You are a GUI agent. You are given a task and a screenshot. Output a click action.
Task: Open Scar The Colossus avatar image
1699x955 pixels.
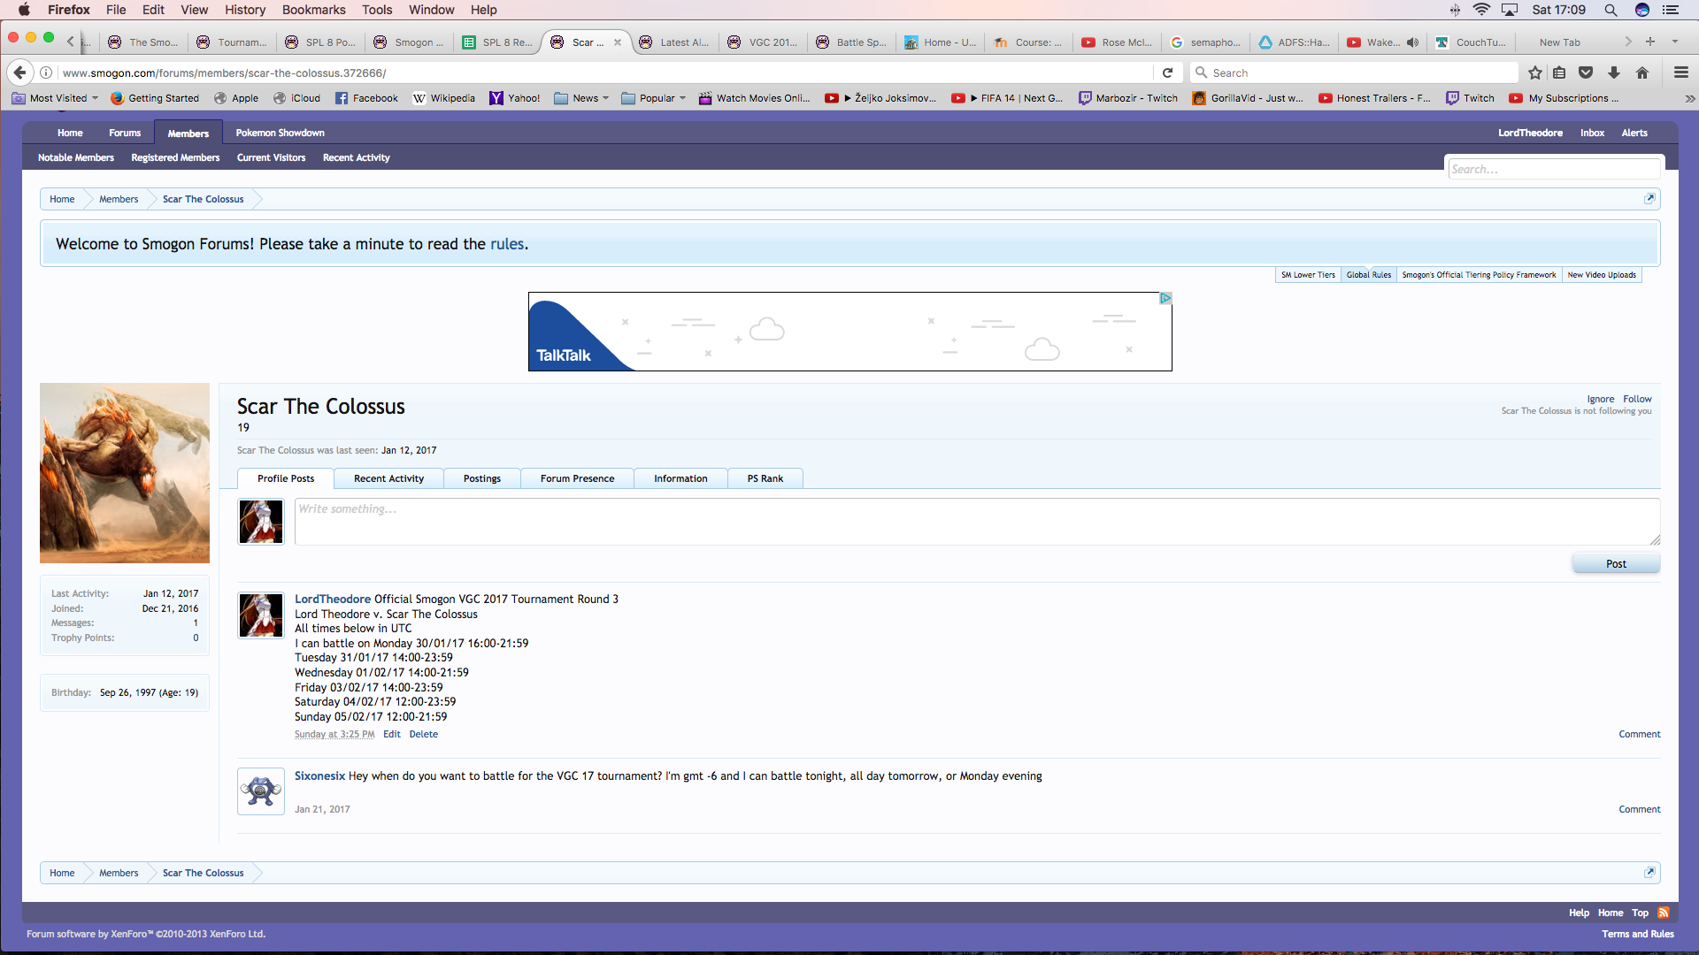coord(125,473)
